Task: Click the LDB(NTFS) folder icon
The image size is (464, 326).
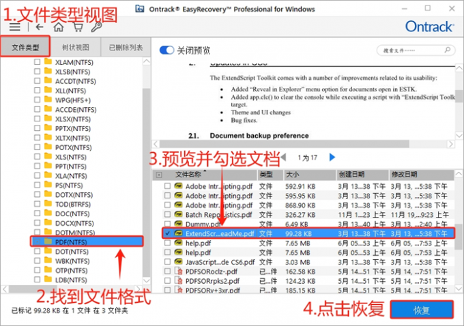Action: pos(48,279)
